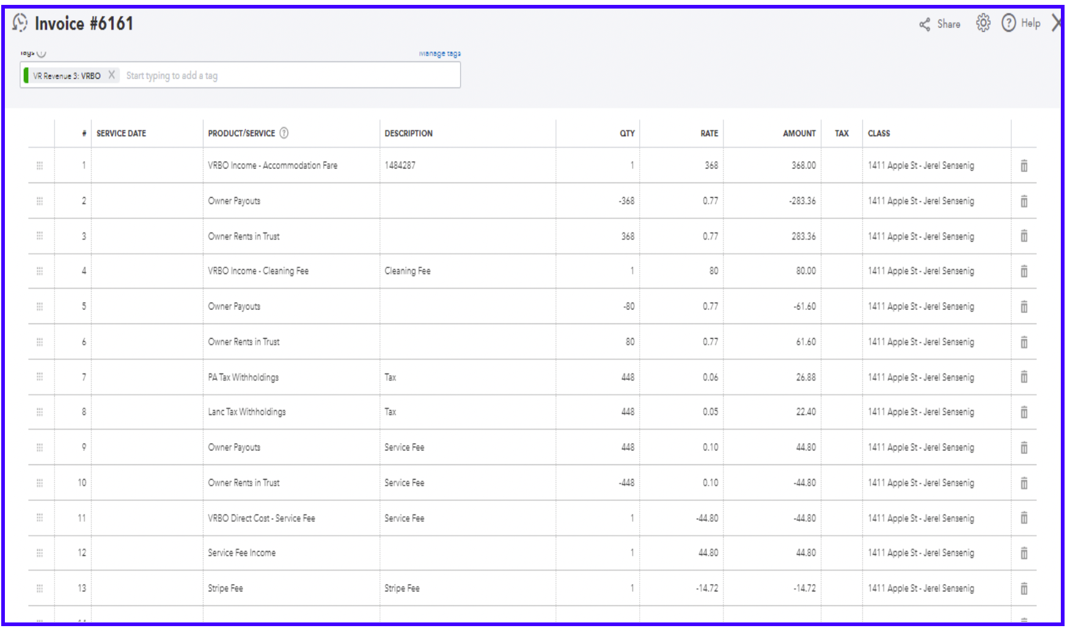
Task: Delete line 7 PA Tax Withholdings row
Action: point(1024,377)
